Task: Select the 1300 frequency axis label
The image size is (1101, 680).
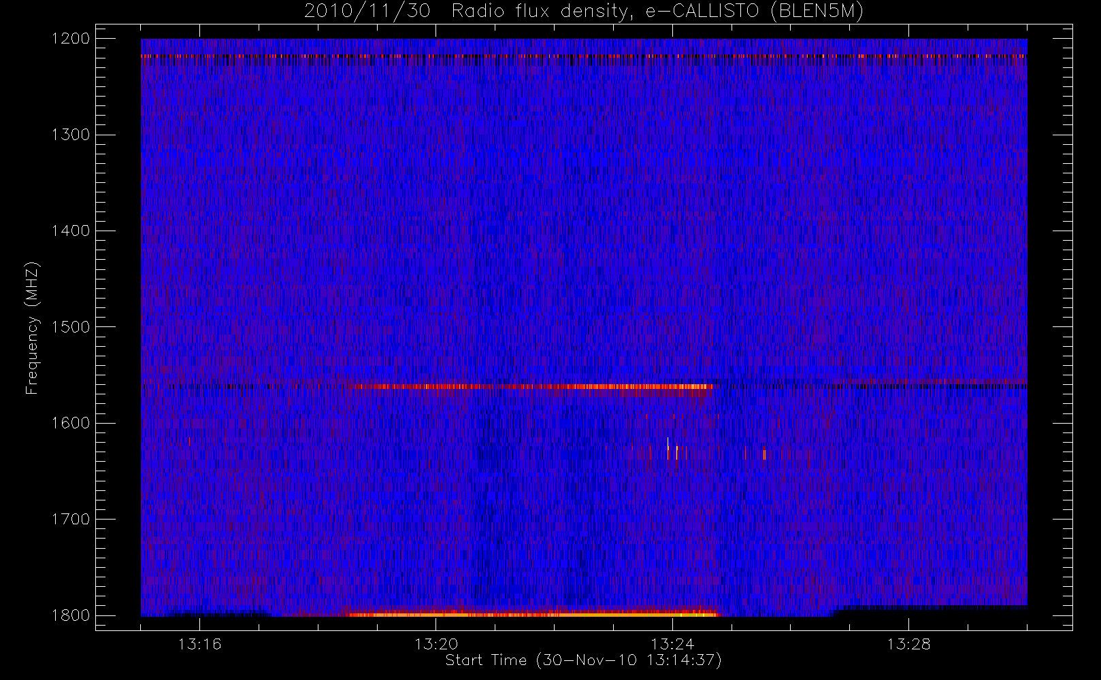Action: [x=71, y=135]
